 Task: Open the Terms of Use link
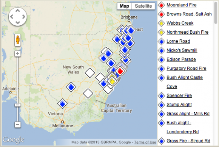(145, 142)
